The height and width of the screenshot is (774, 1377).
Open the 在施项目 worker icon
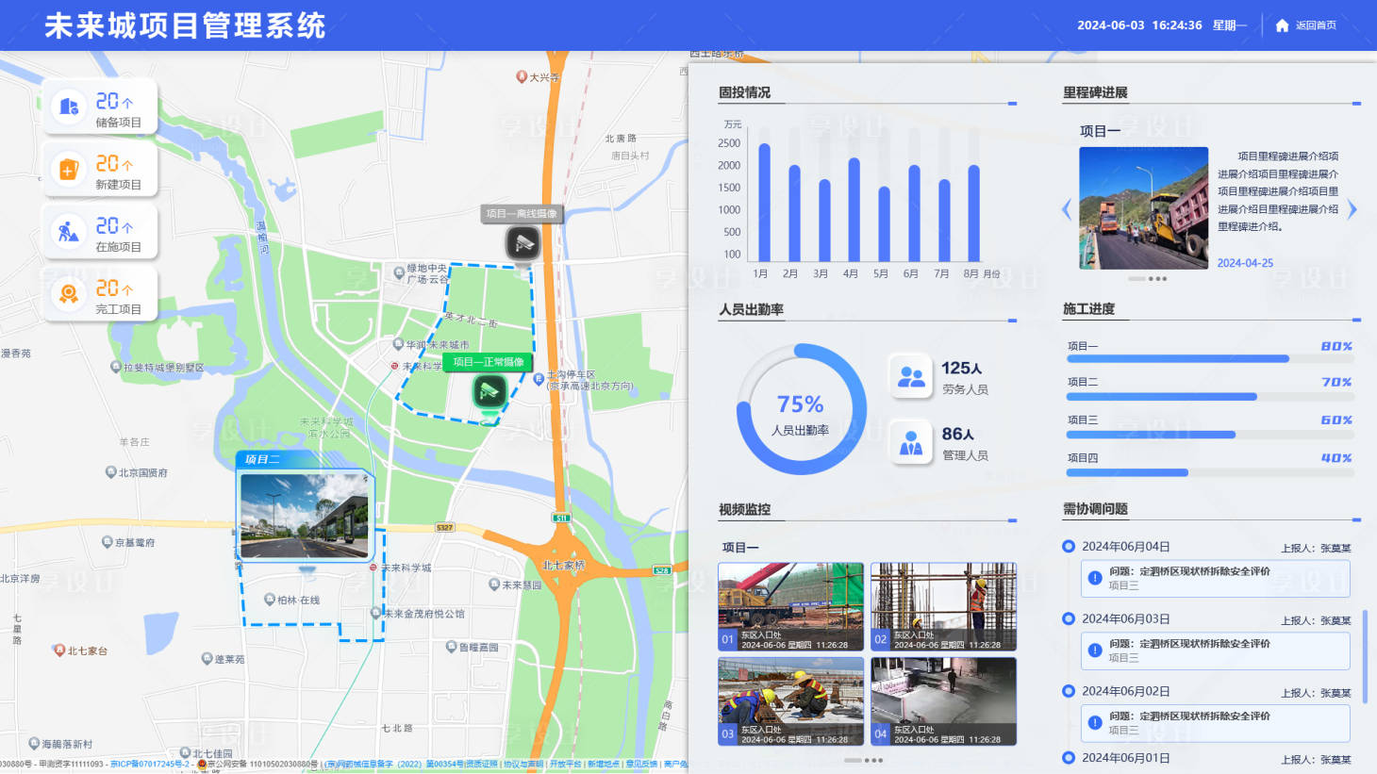pos(69,232)
